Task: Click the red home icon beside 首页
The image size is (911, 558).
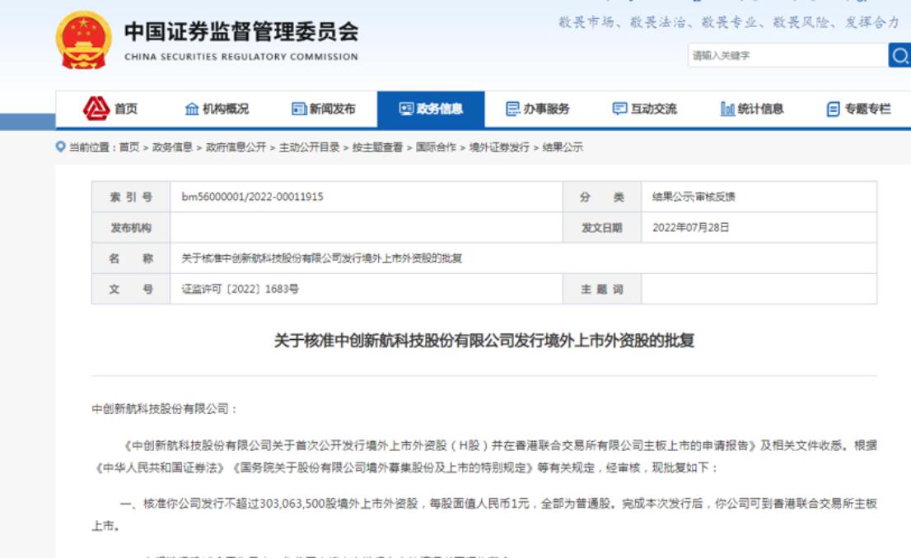Action: pos(96,109)
